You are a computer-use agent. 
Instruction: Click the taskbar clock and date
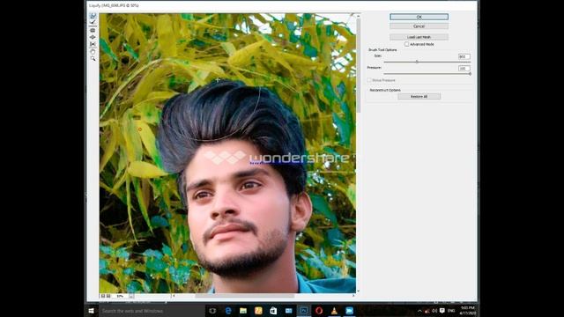(468, 311)
